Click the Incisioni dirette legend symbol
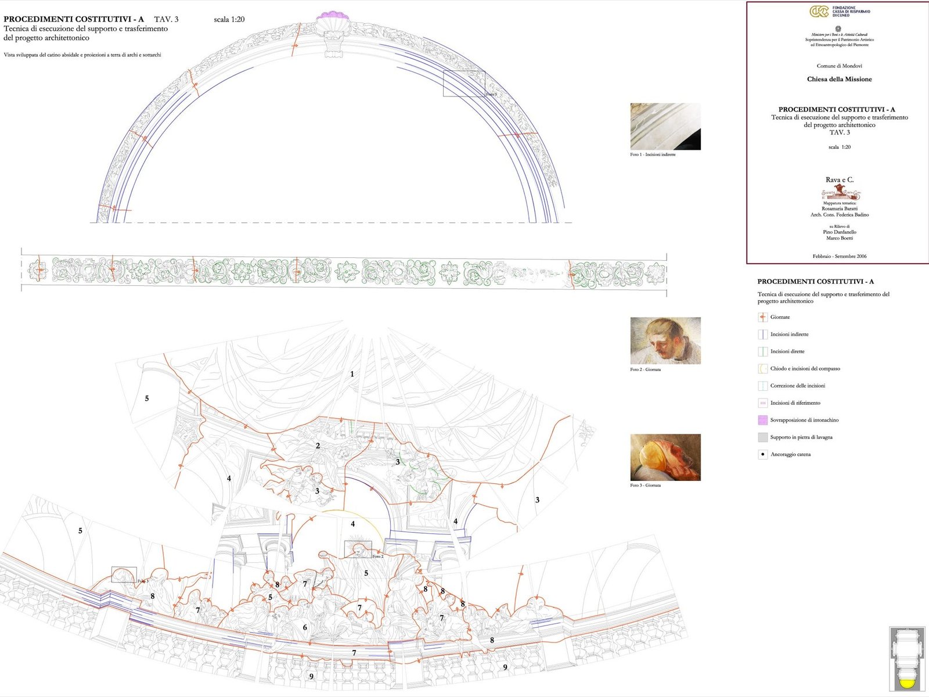 tap(763, 351)
